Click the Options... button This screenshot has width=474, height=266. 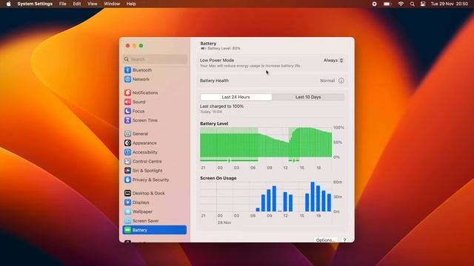325,240
